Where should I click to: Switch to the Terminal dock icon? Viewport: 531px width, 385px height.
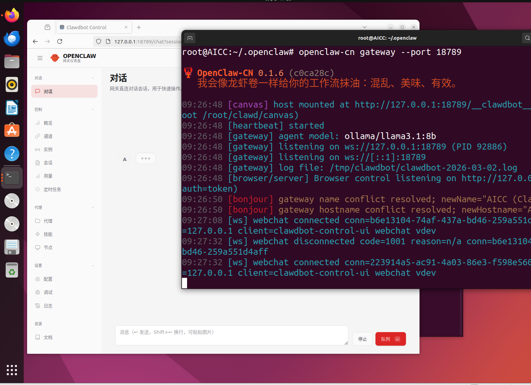tap(12, 177)
